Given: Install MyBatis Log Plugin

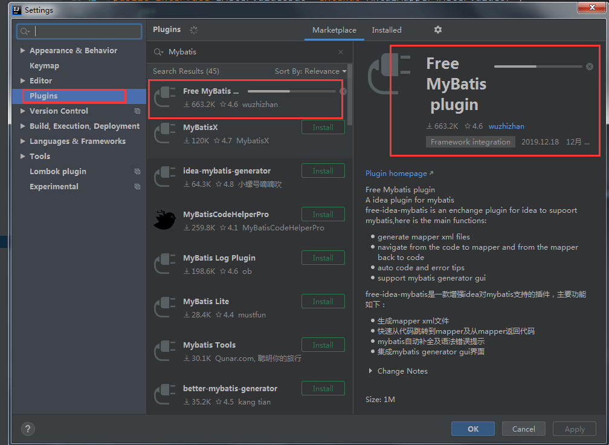Looking at the screenshot, I should (323, 258).
